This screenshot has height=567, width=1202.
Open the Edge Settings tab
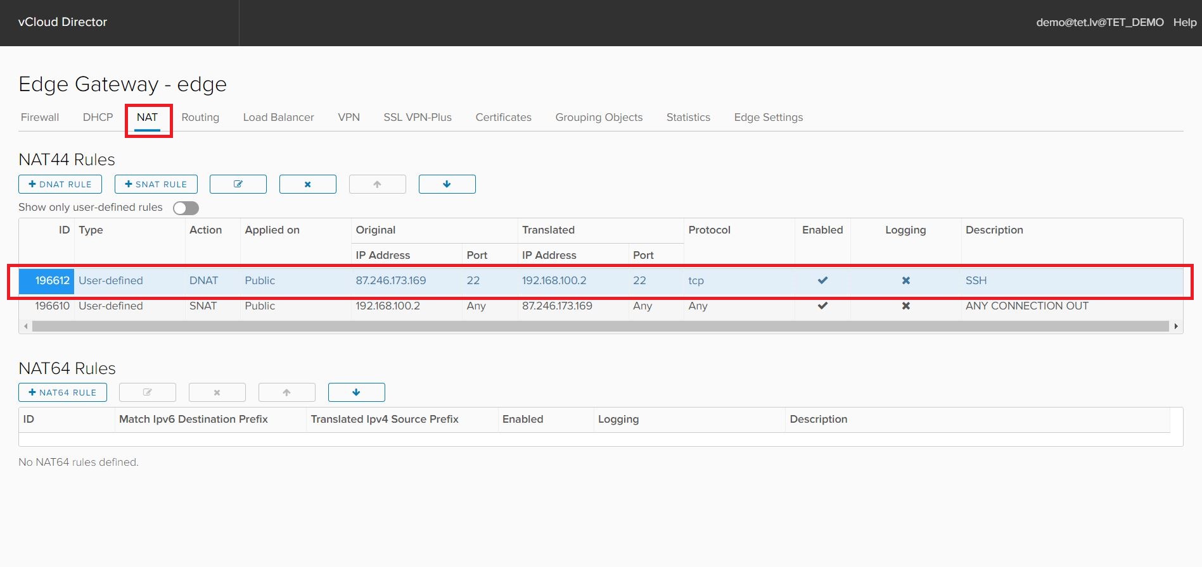pos(769,117)
